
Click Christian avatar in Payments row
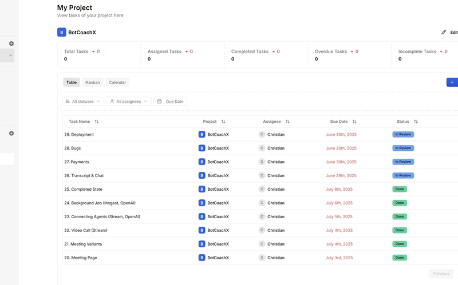point(262,162)
